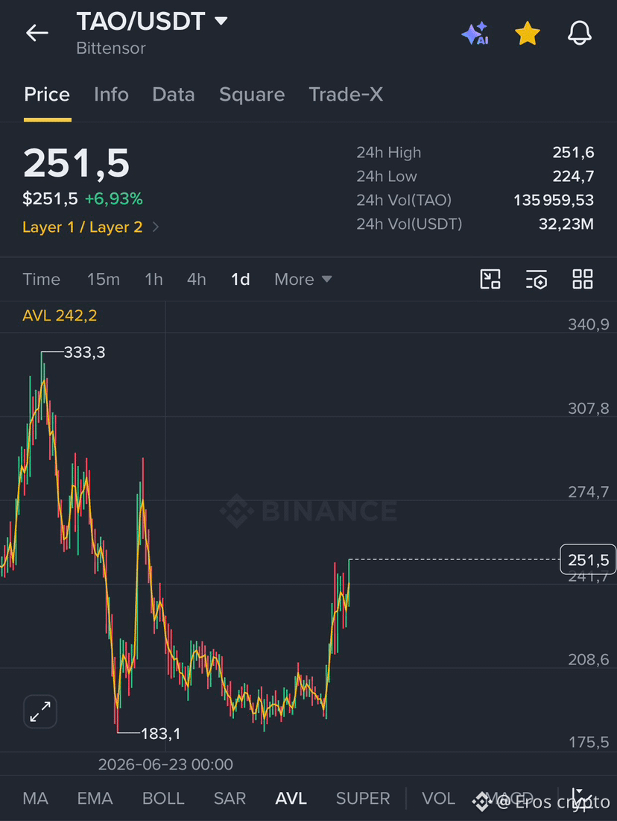Image resolution: width=617 pixels, height=821 pixels.
Task: Switch to the Data tab
Action: [173, 95]
